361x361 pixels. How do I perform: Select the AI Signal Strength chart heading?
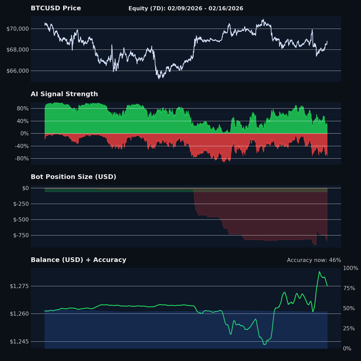coord(64,94)
